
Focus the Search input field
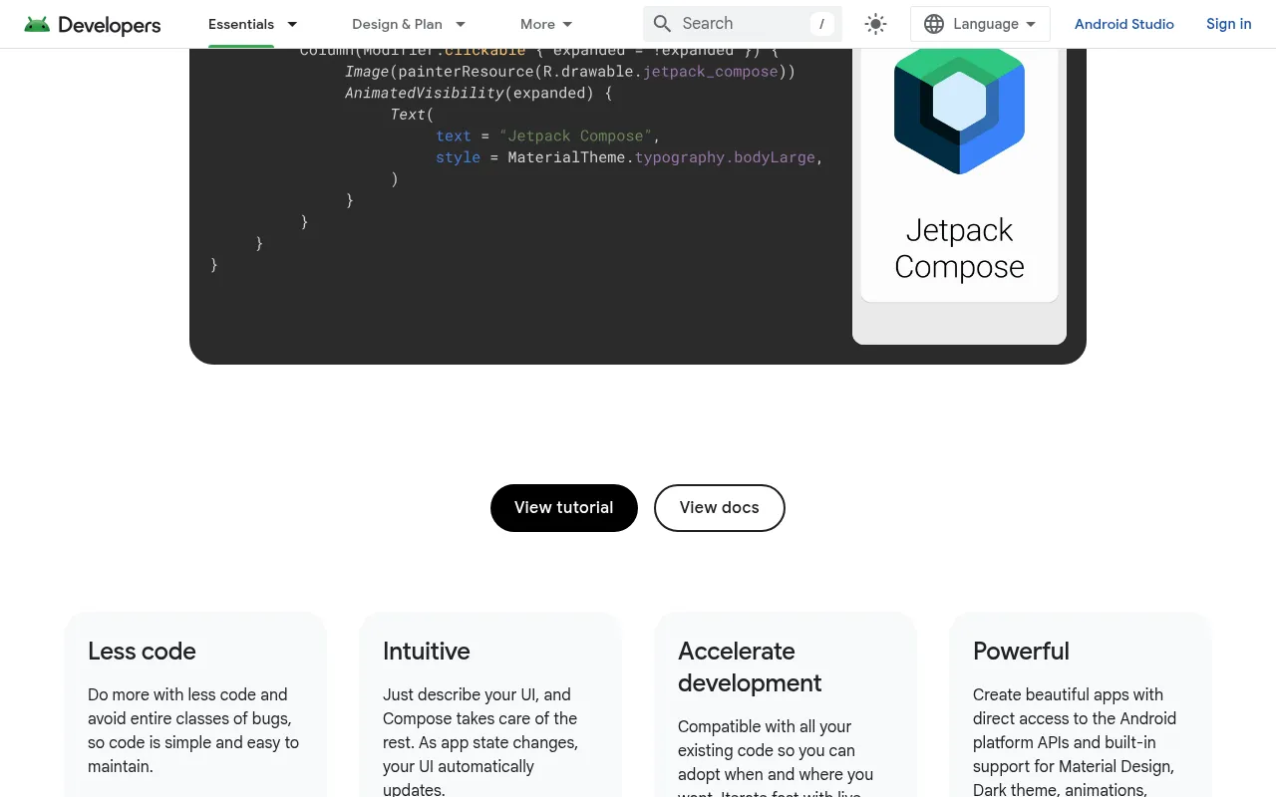coord(743,24)
